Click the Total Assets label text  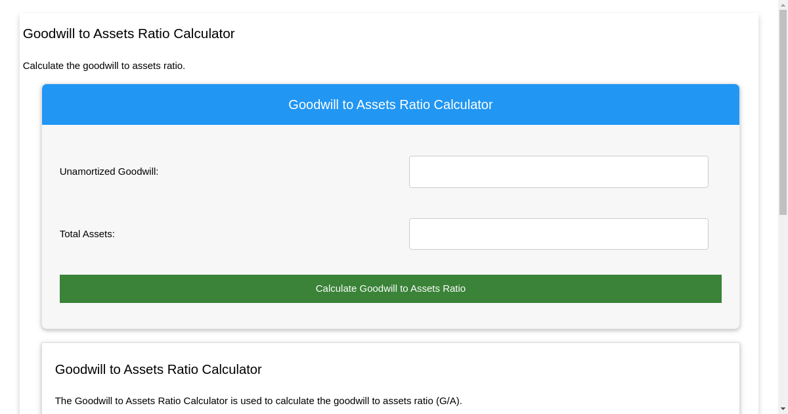coord(86,233)
